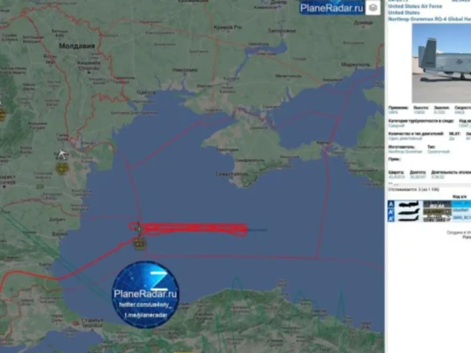Click the United States country link
The height and width of the screenshot is (353, 471).
point(402,13)
